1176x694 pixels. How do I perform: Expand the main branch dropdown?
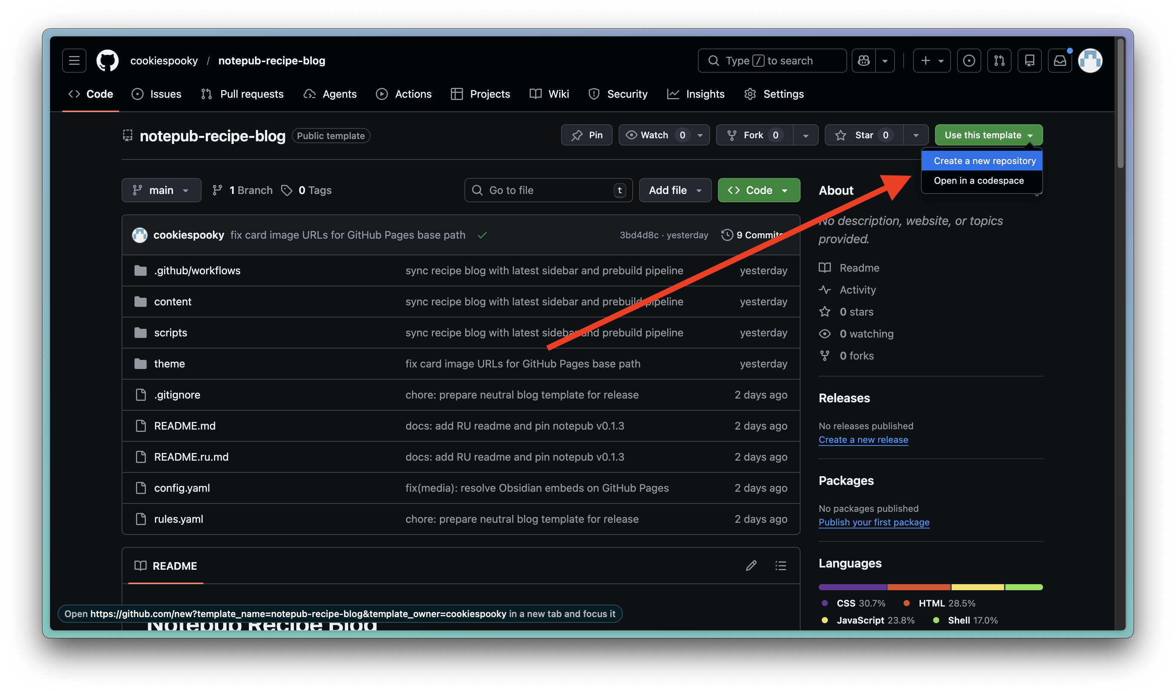pos(161,190)
